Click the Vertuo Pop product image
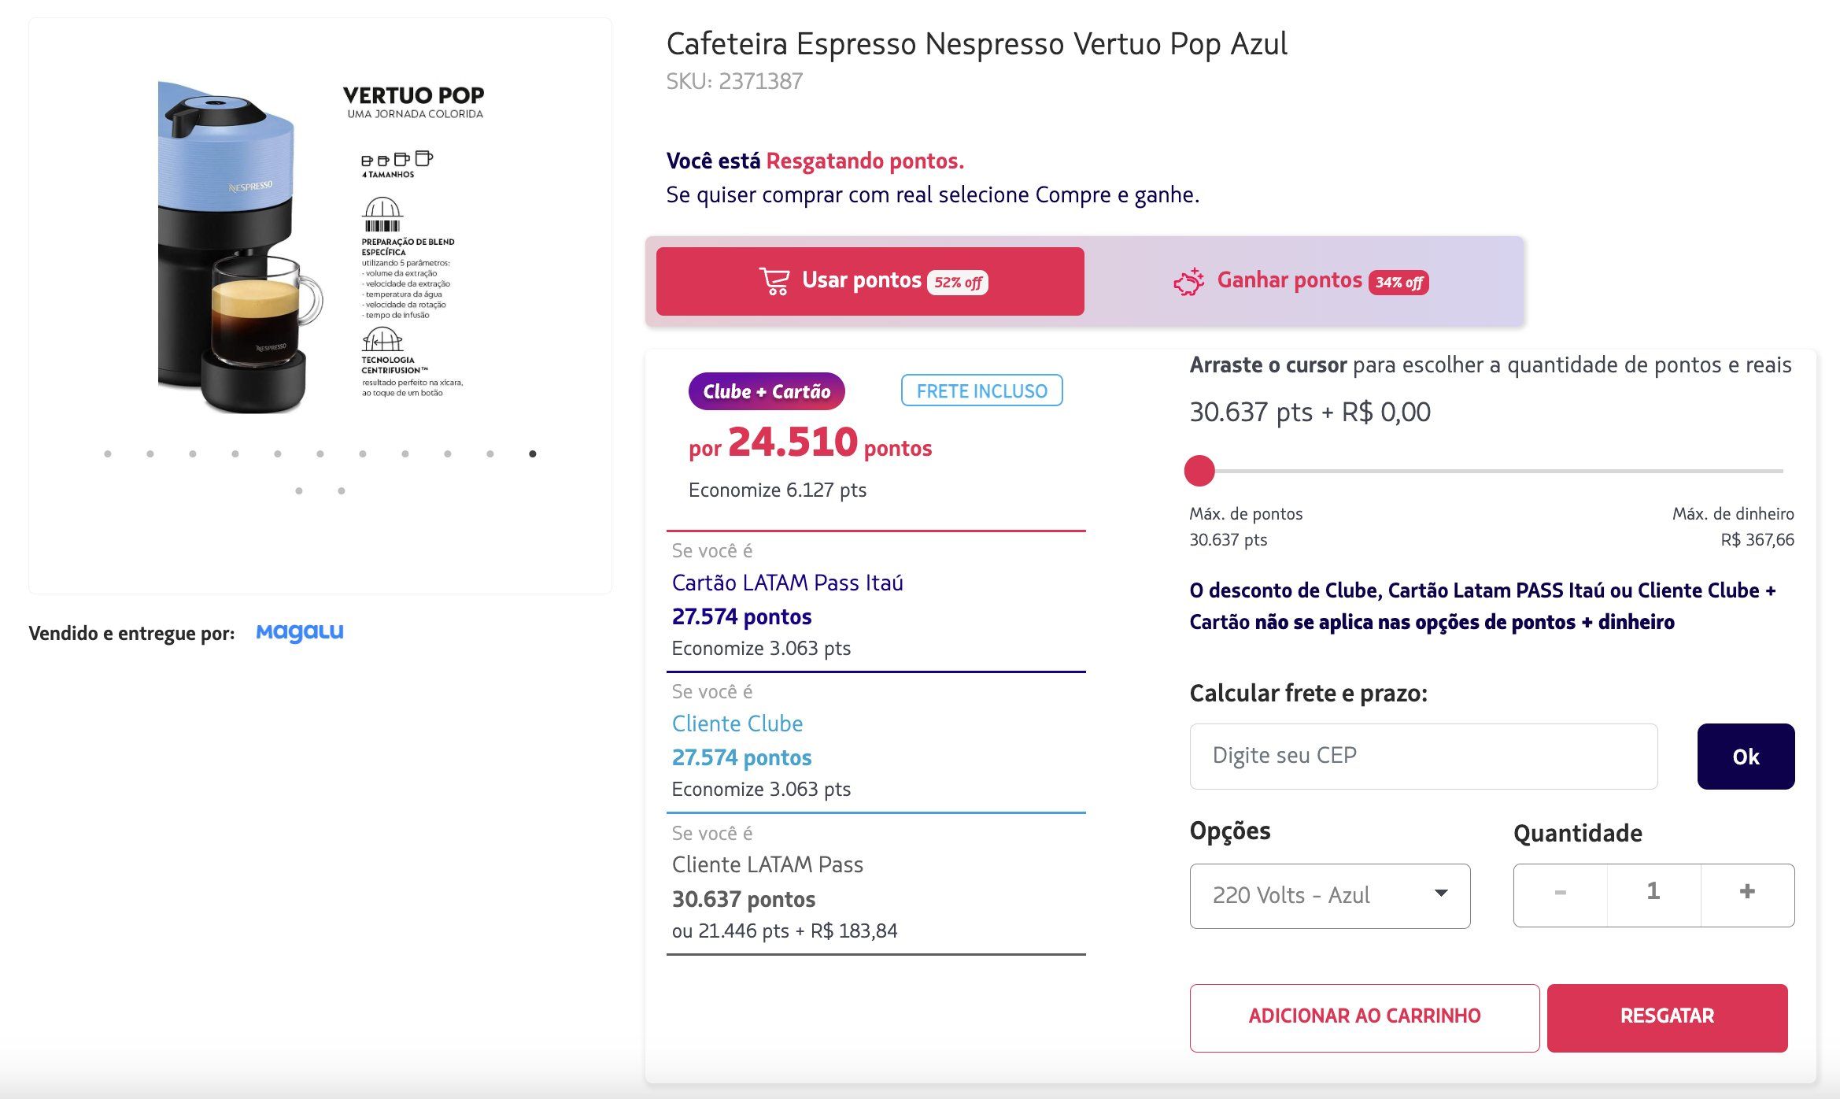The image size is (1840, 1099). (x=320, y=248)
